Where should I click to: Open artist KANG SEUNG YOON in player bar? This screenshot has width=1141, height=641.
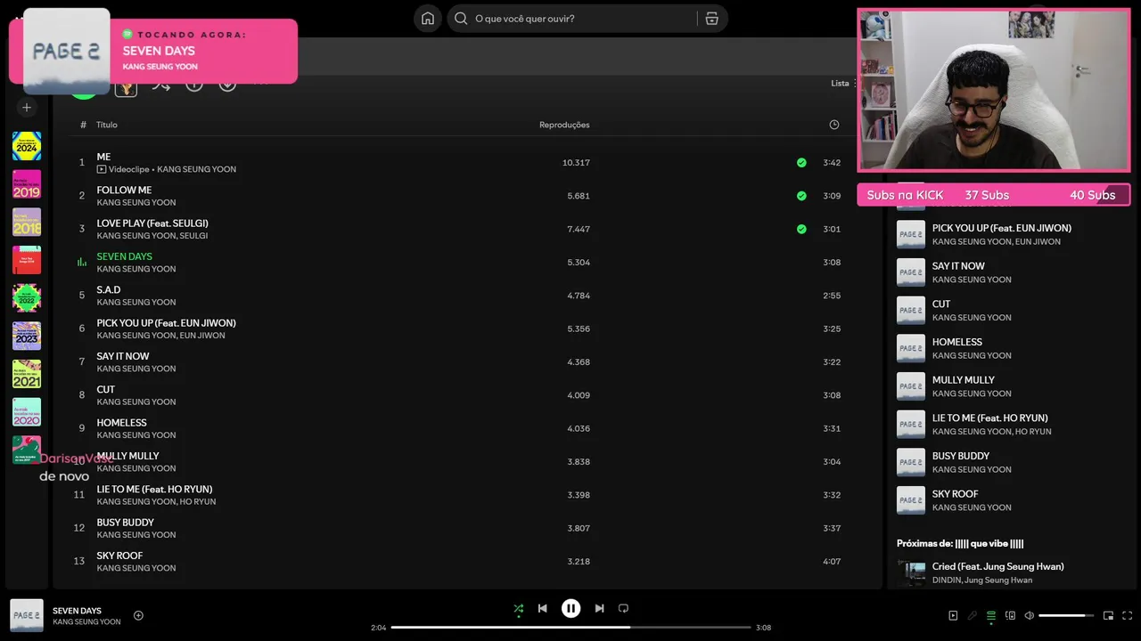coord(86,621)
